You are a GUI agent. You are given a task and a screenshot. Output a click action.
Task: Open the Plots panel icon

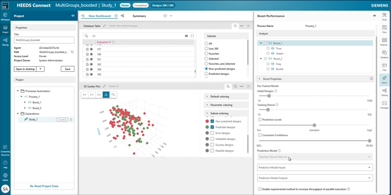pyautogui.click(x=384, y=29)
